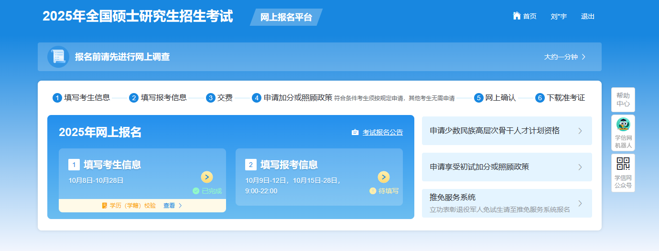Click the 学历(学籍)校验 orange document icon

(104, 206)
